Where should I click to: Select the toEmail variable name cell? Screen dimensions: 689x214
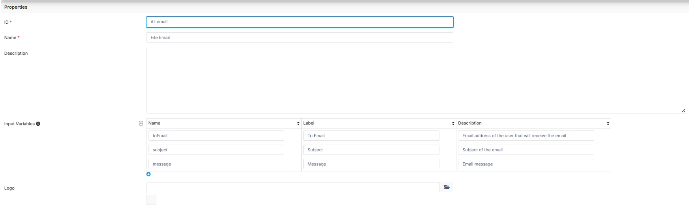point(216,136)
